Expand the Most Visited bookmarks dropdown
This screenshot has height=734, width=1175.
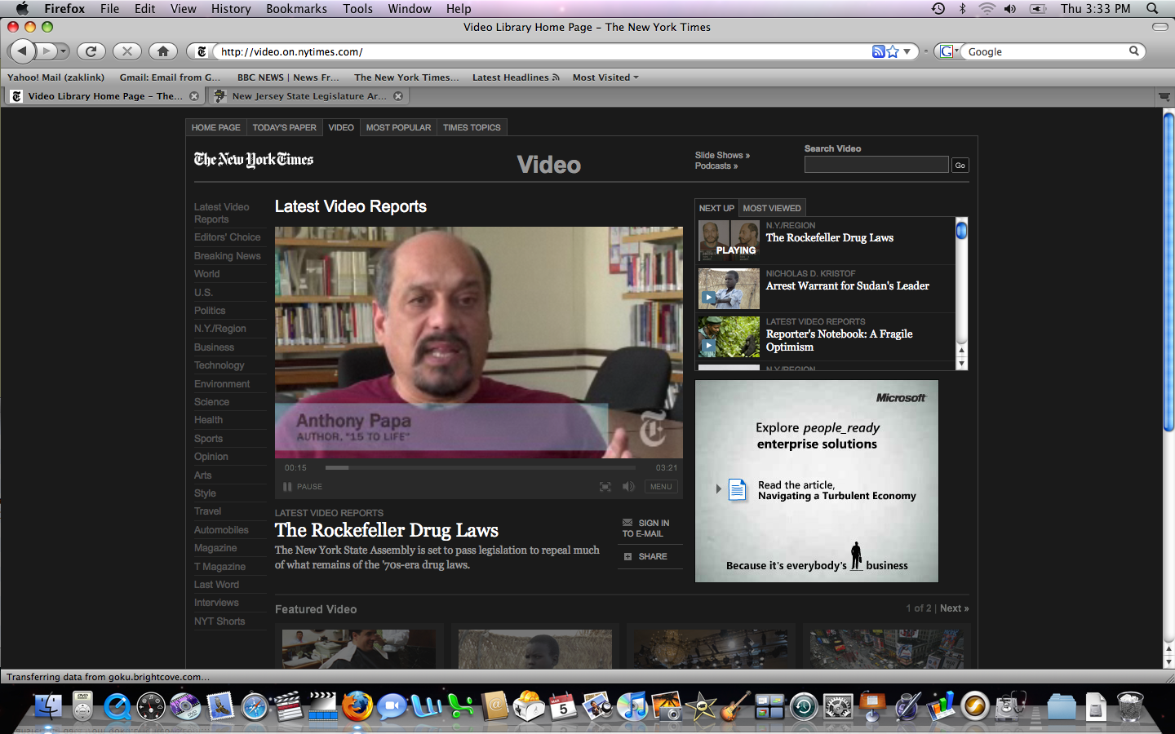(x=605, y=77)
